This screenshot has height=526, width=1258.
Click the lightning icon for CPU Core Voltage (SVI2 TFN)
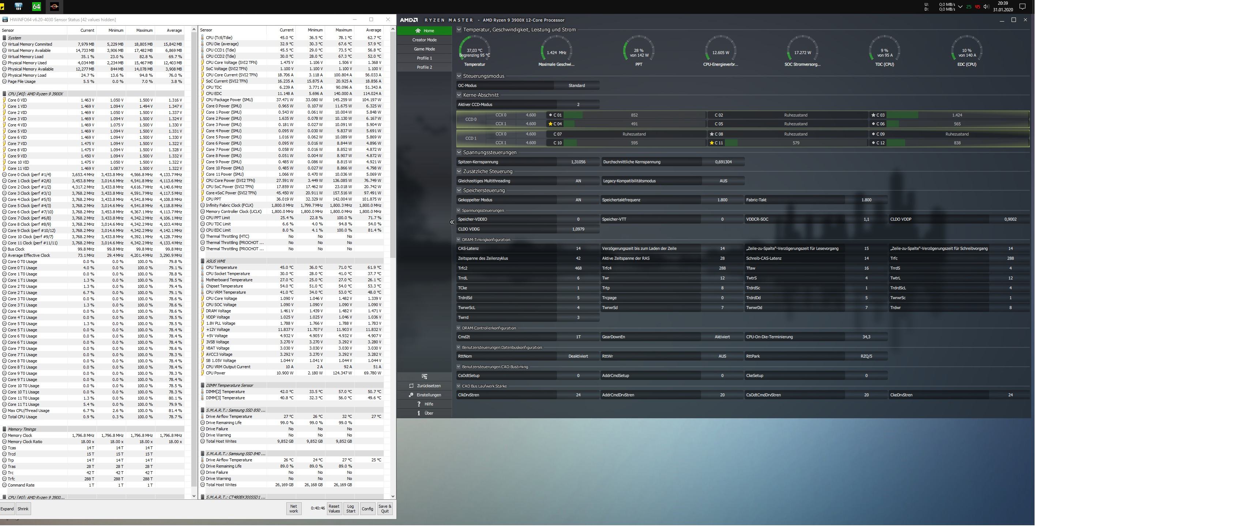click(x=202, y=62)
